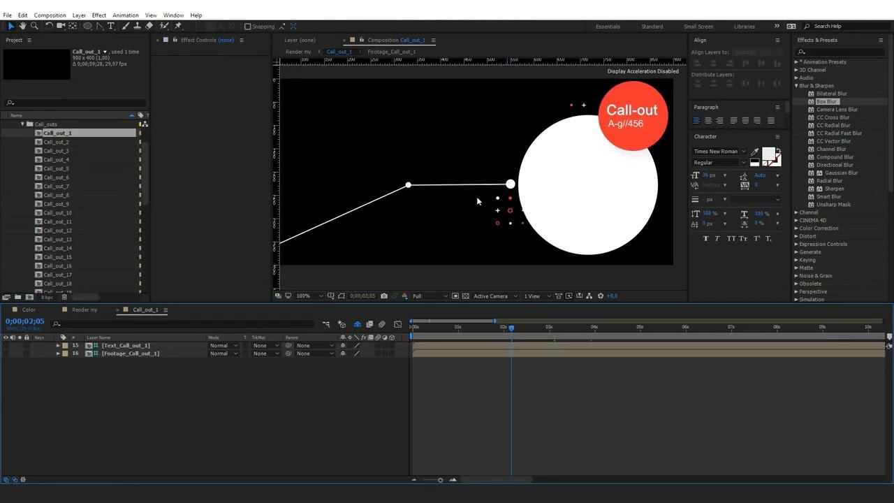The width and height of the screenshot is (894, 503).
Task: Click the white text fill color swatch
Action: pos(768,153)
